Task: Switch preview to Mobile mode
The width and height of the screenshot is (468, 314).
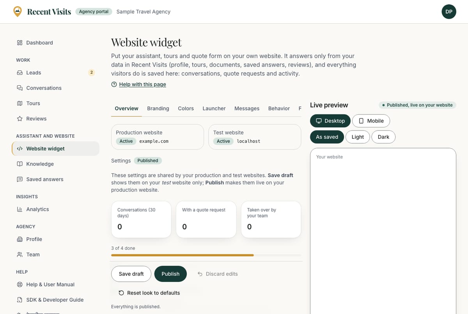Action: pos(371,121)
